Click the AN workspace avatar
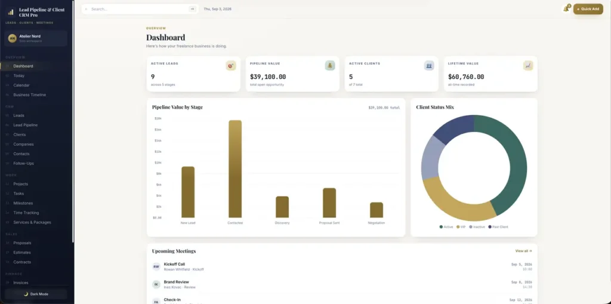Image resolution: width=611 pixels, height=304 pixels. tap(12, 38)
